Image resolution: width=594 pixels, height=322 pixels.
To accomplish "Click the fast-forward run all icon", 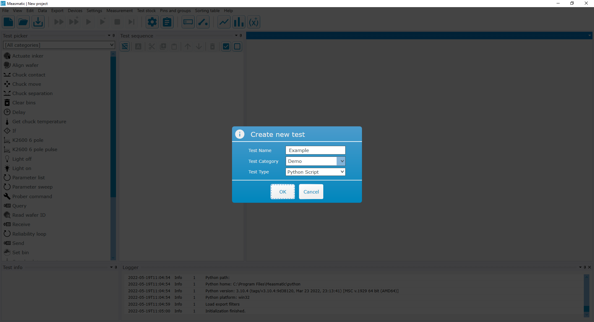I will pyautogui.click(x=59, y=22).
